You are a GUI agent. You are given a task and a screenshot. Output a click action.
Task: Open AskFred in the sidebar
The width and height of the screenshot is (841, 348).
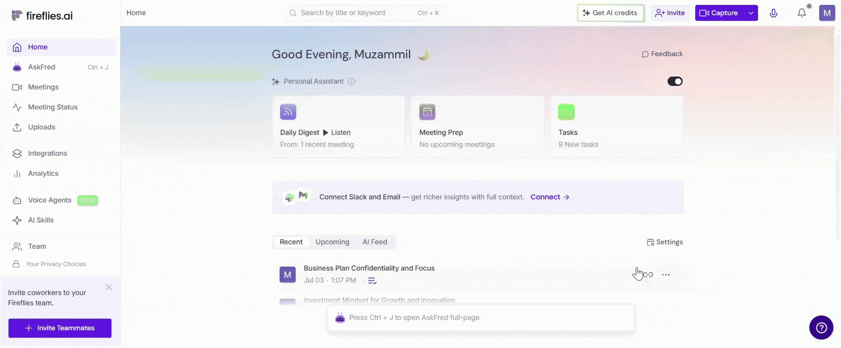tap(61, 67)
